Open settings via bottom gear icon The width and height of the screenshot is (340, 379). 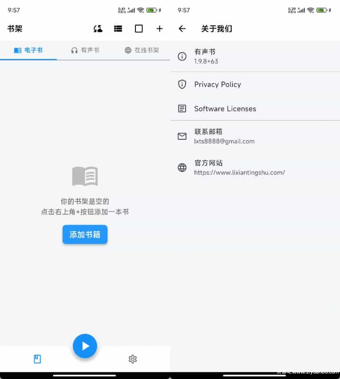[133, 359]
